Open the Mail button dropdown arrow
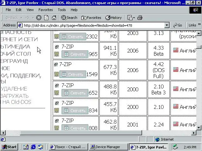The image size is (202, 151). tap(134, 18)
